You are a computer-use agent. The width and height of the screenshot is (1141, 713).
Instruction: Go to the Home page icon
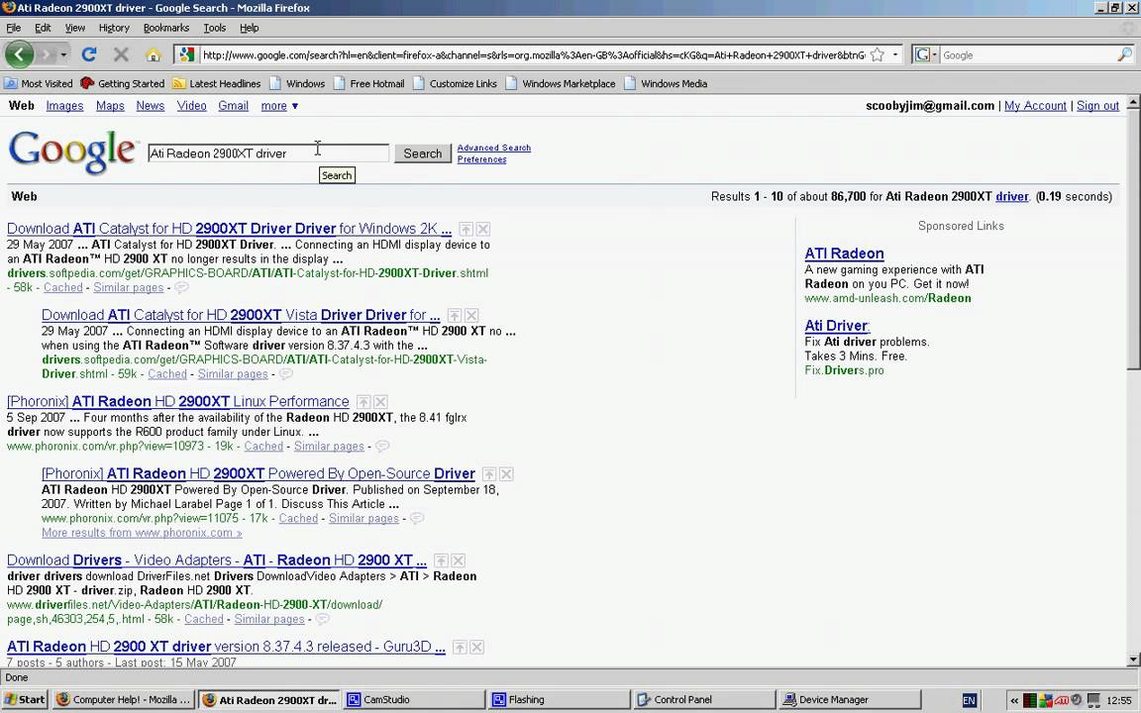[153, 55]
